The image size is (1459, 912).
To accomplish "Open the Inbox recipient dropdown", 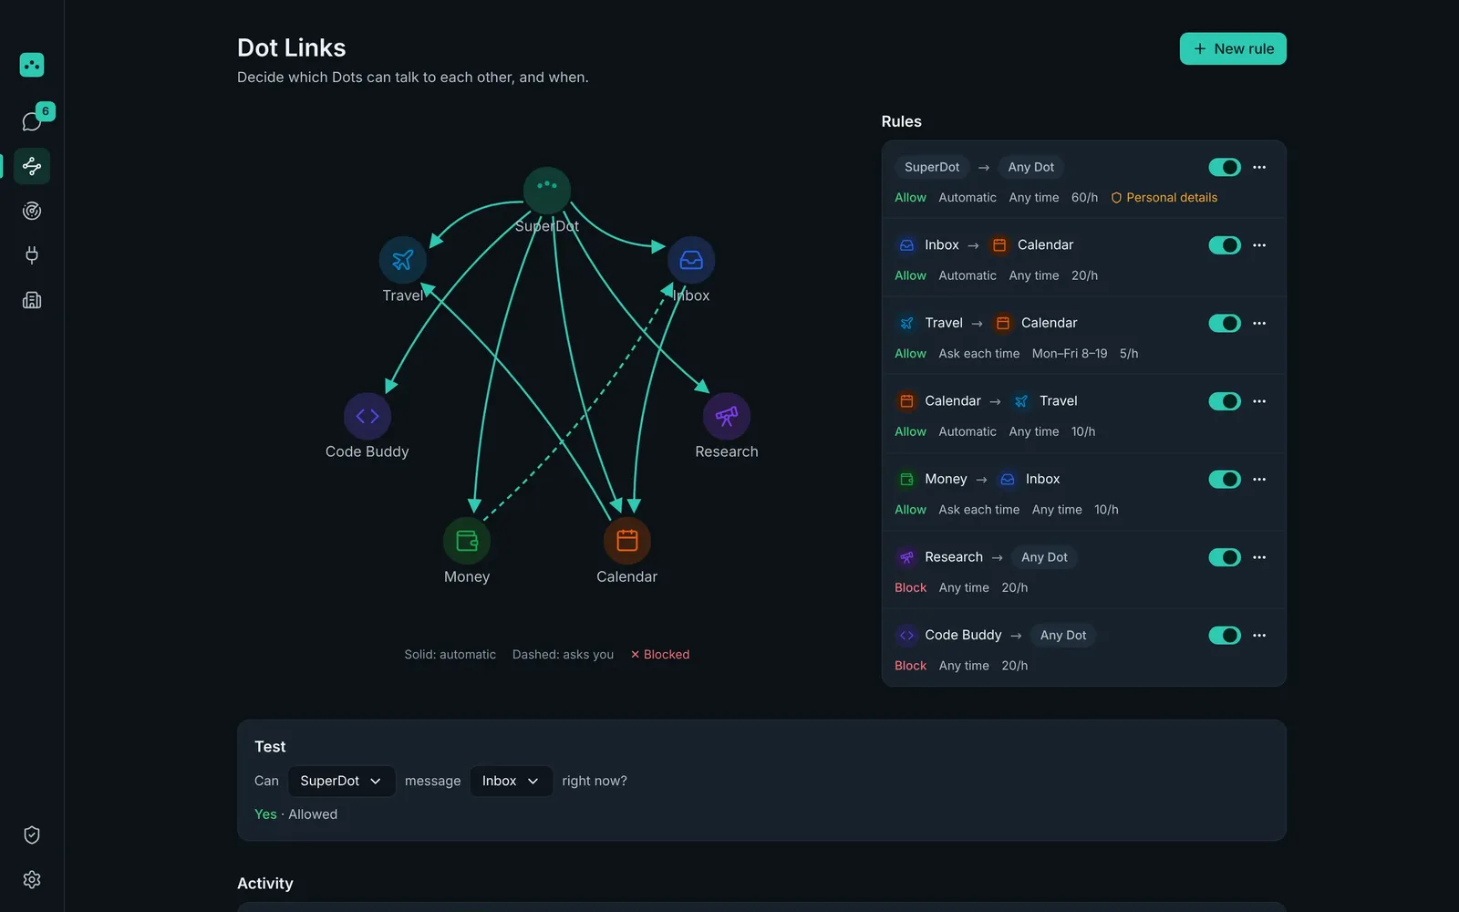I will (512, 781).
